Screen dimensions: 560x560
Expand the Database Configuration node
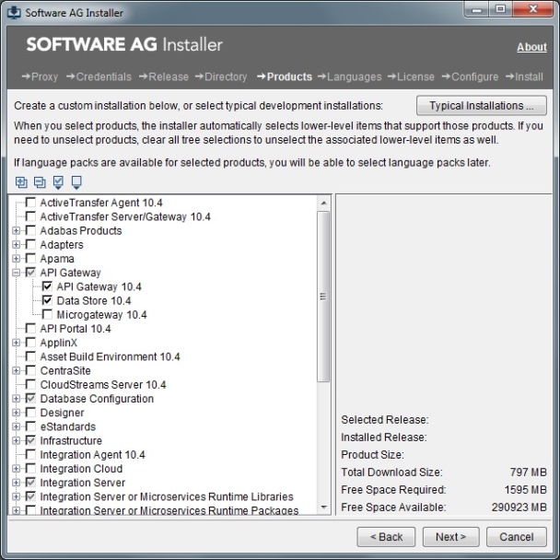point(16,399)
